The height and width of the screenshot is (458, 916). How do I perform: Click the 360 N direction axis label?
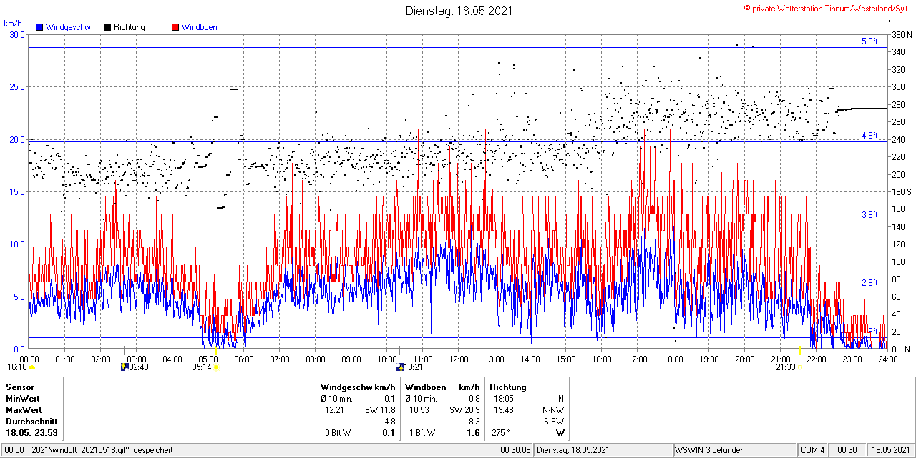(x=902, y=34)
